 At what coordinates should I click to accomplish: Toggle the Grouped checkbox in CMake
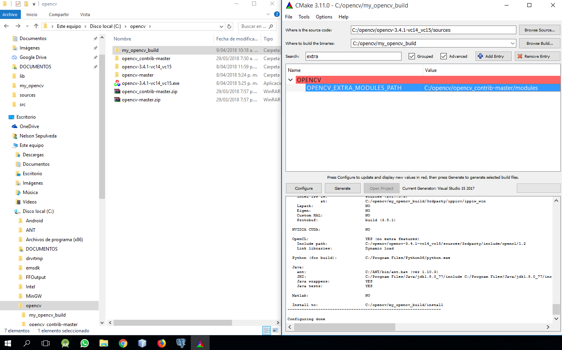pyautogui.click(x=412, y=56)
